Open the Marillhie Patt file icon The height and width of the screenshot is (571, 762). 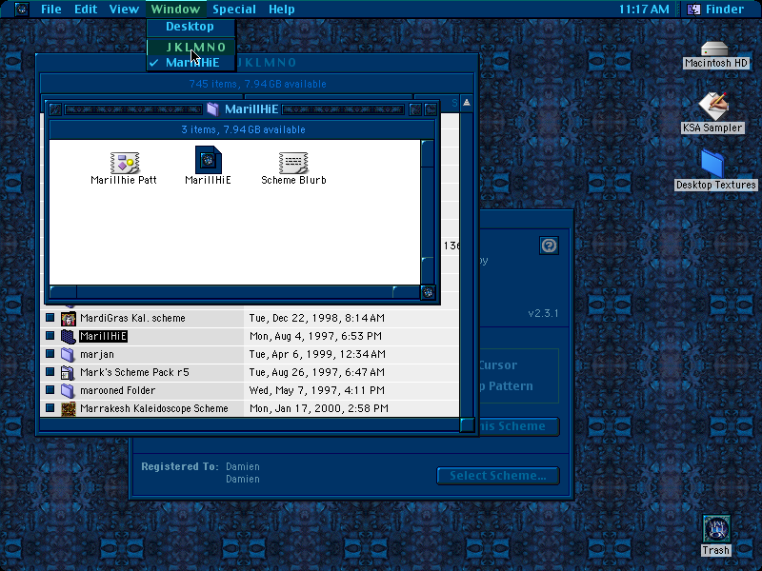click(x=125, y=163)
